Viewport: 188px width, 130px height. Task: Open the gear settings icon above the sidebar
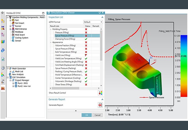click(2, 13)
